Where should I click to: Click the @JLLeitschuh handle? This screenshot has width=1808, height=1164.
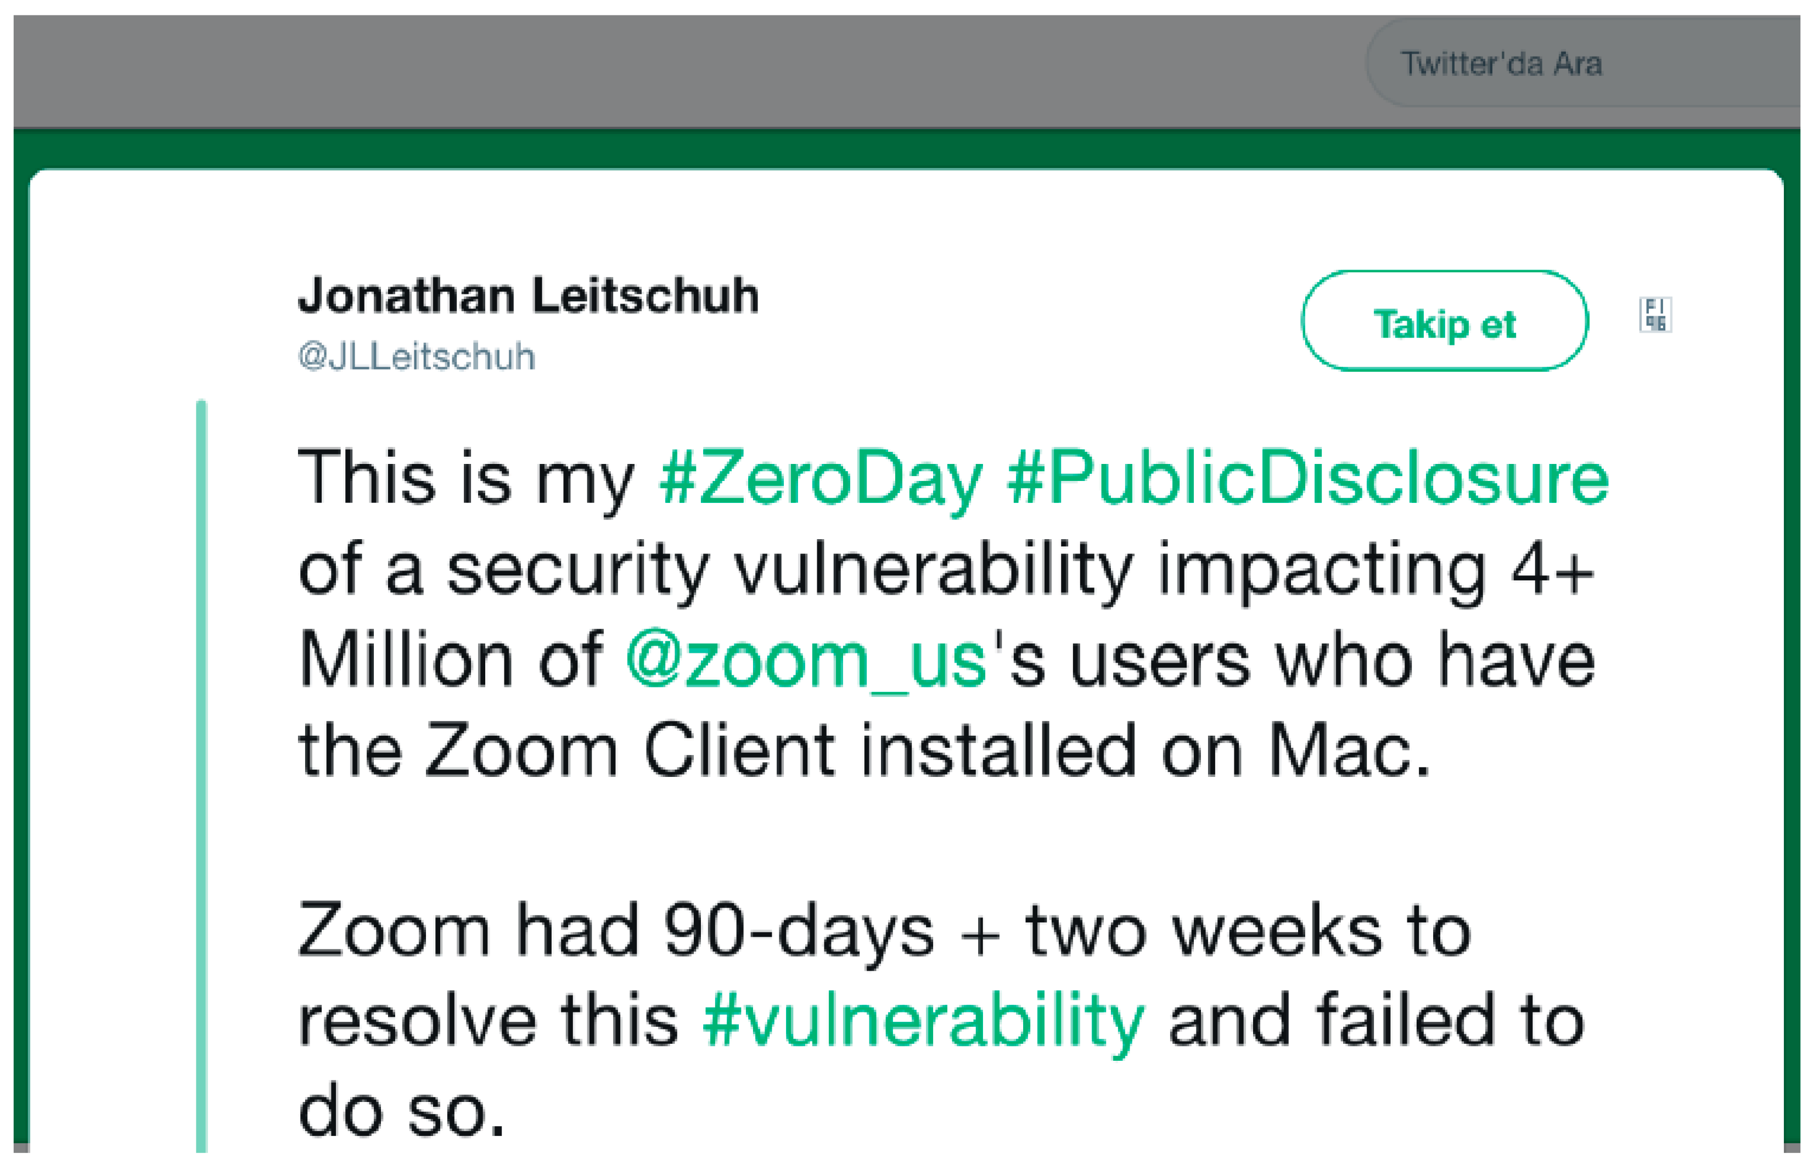(416, 357)
